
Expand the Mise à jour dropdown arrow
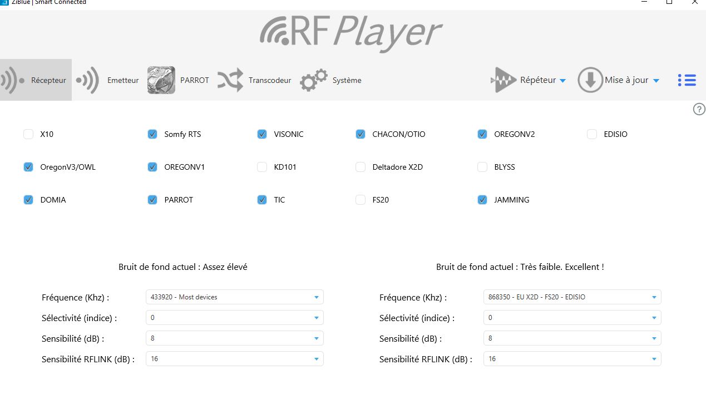pos(656,81)
